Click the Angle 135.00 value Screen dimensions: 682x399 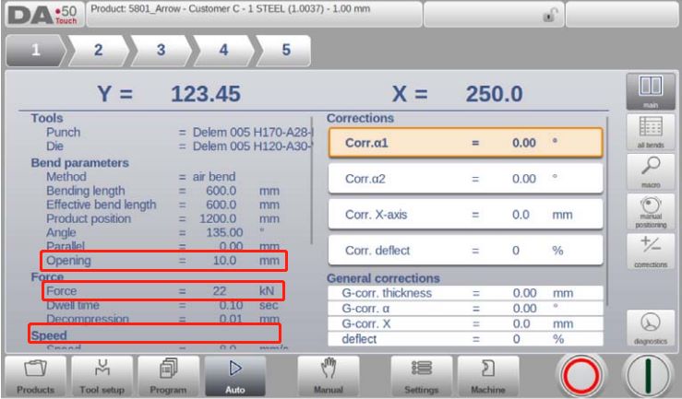224,233
